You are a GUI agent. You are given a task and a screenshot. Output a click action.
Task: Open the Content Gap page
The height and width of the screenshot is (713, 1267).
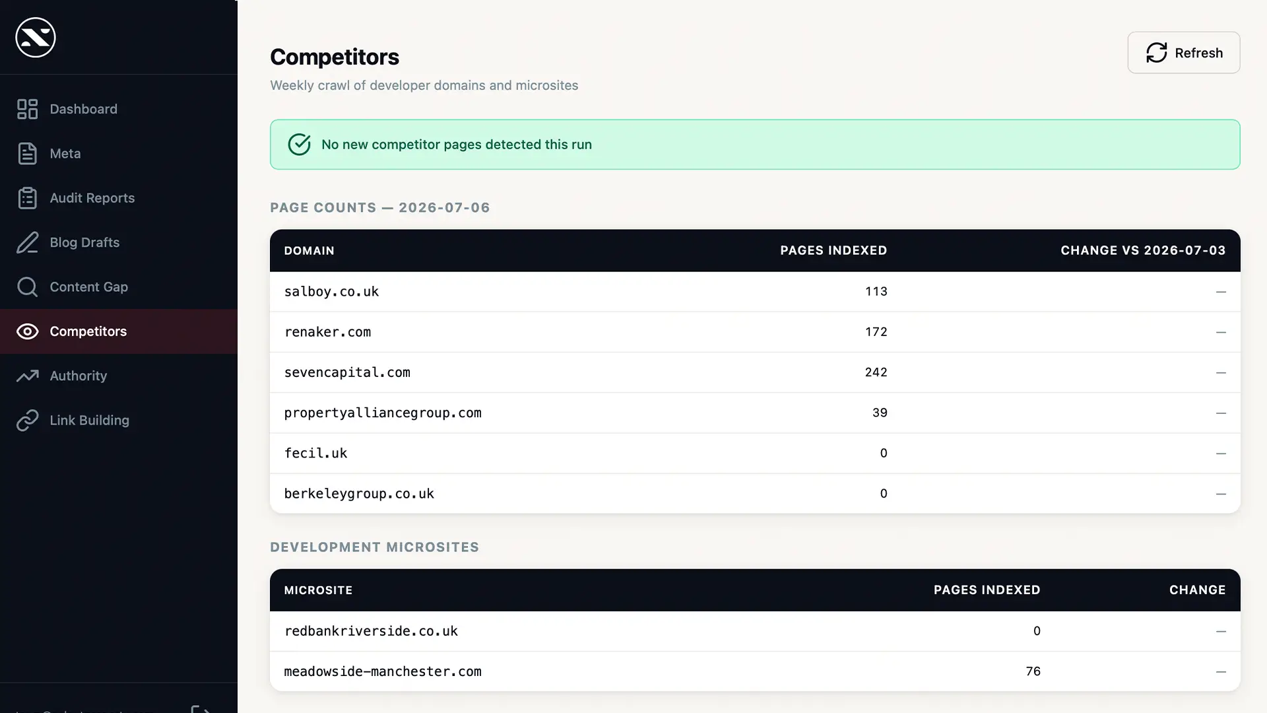point(119,287)
